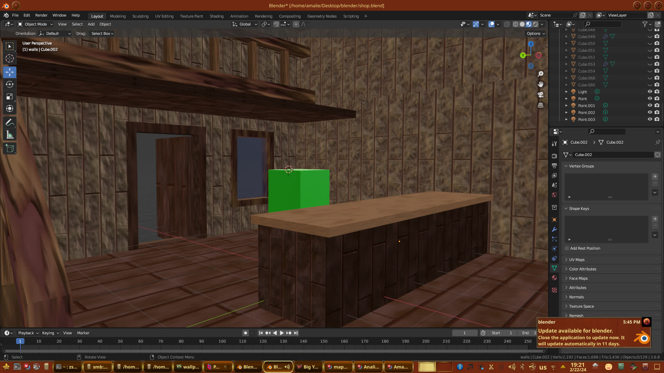Image resolution: width=664 pixels, height=373 pixels.
Task: Click the viewport Options button
Action: (x=536, y=34)
